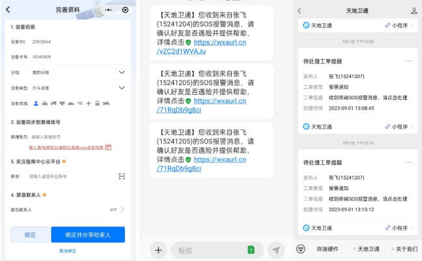
Task: Select the truck icon in device range
Action: click(x=53, y=103)
